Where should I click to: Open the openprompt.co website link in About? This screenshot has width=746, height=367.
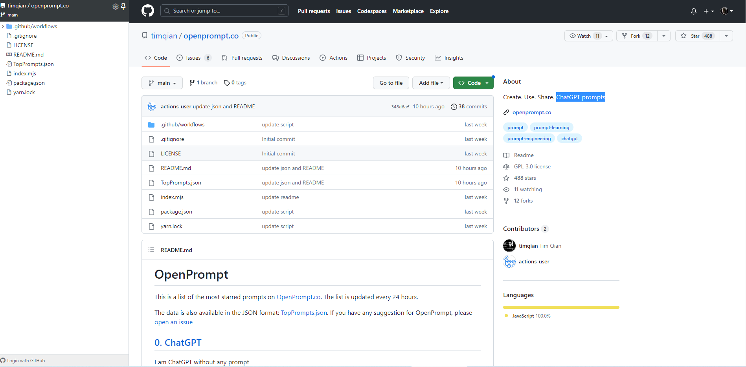[532, 112]
